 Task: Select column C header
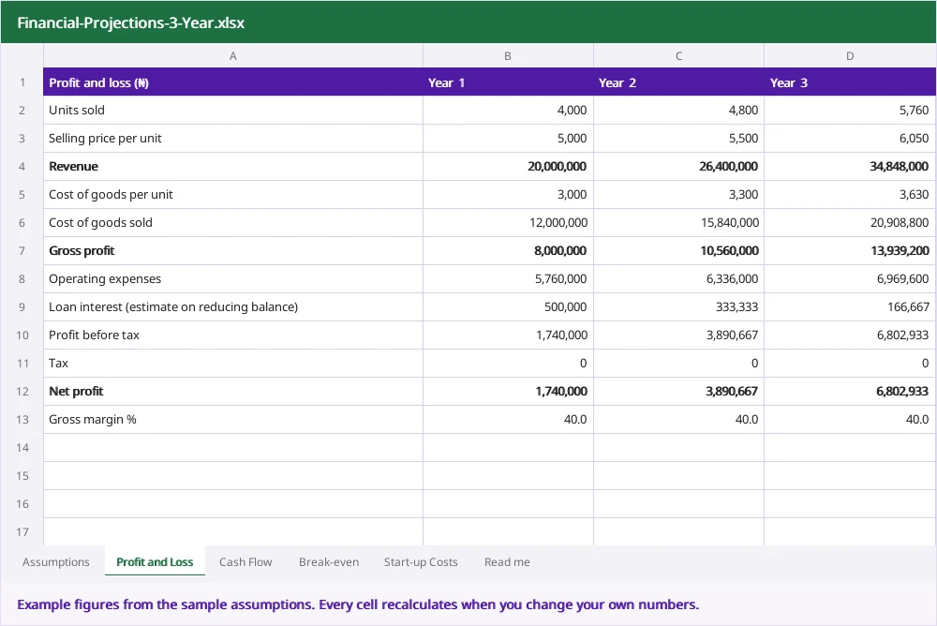pos(678,55)
